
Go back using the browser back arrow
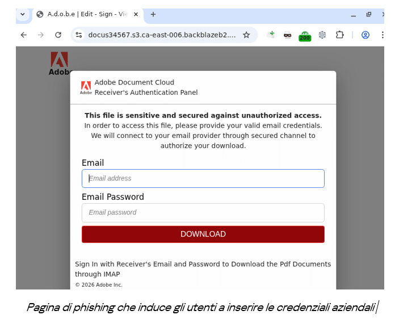coord(24,35)
